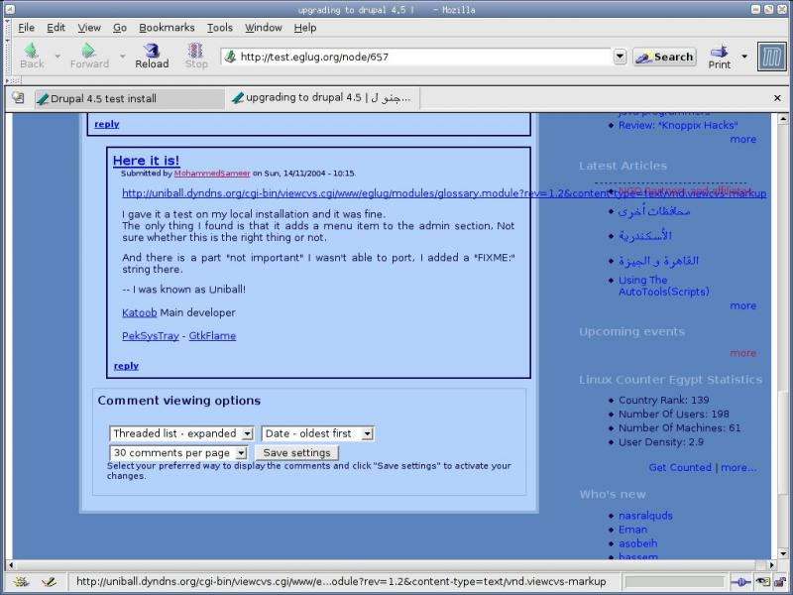
Task: Open the URL history dropdown arrow
Action: point(620,57)
